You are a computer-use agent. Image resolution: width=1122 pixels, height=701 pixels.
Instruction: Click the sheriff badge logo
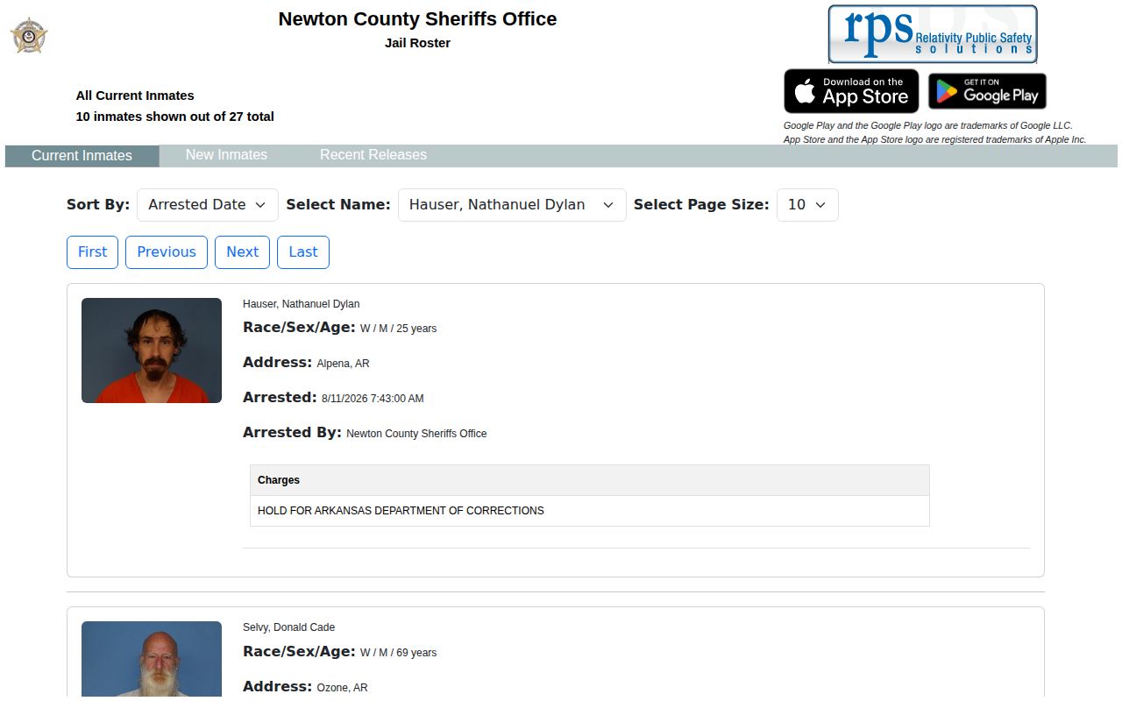coord(29,36)
